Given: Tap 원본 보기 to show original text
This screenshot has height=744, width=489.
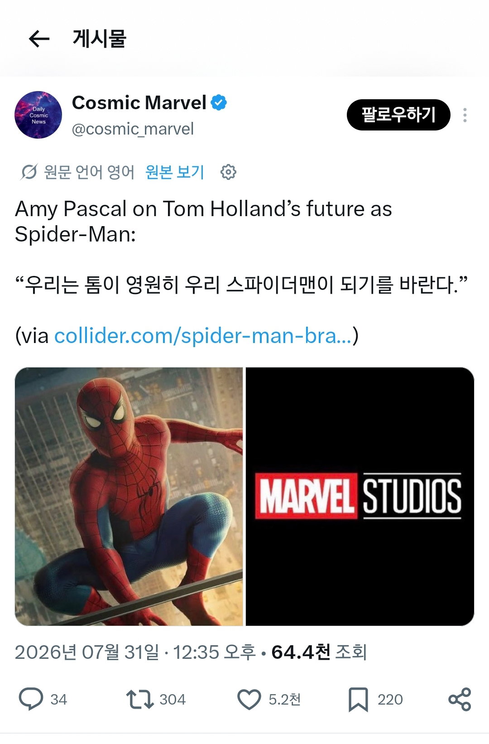Looking at the screenshot, I should click(x=175, y=172).
